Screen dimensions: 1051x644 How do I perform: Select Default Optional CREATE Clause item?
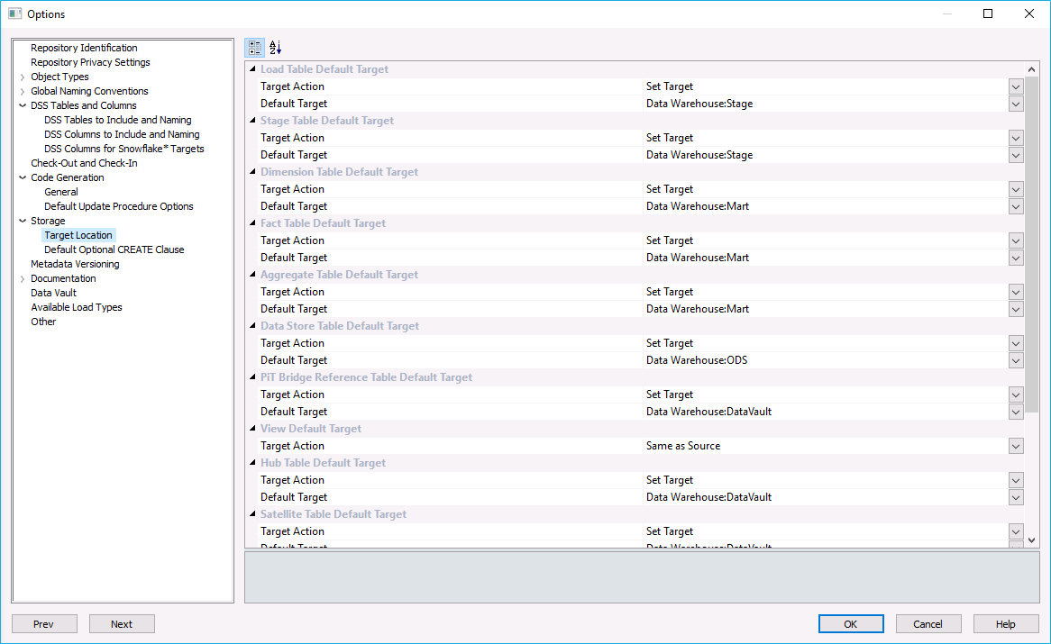click(114, 249)
